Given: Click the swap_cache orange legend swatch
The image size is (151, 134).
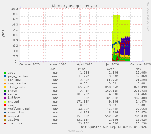Looking at the screenshot, I should 5,83.
